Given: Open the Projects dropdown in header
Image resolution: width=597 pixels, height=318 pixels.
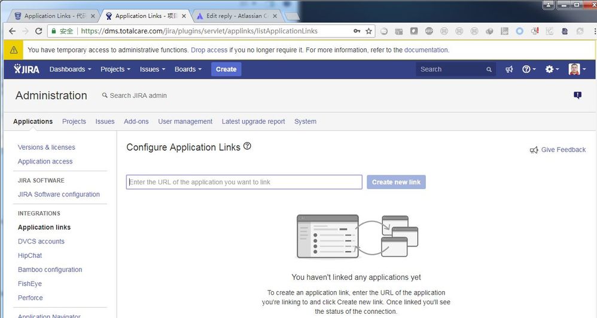Looking at the screenshot, I should pos(115,69).
